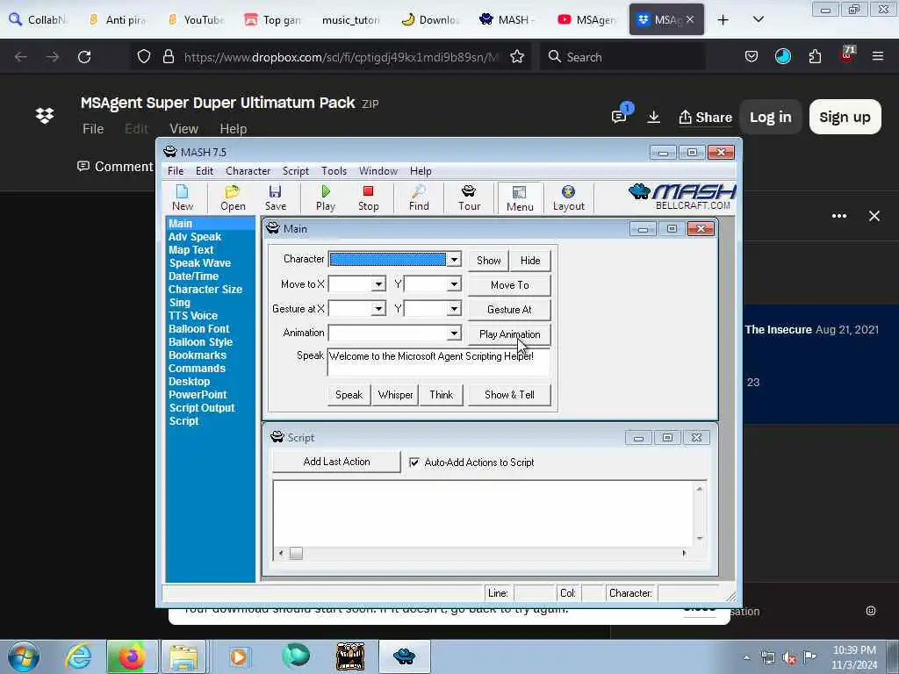Image resolution: width=899 pixels, height=674 pixels.
Task: Reload the page in Firefox
Action: [x=84, y=57]
